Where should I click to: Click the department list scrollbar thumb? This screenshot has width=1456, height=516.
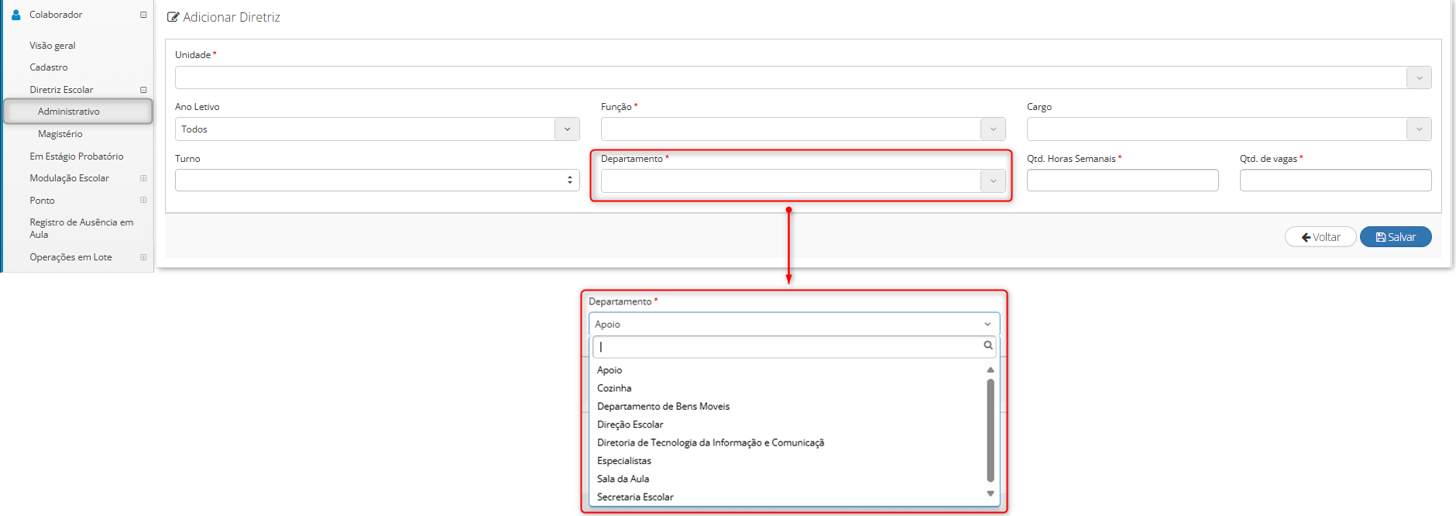tap(991, 431)
